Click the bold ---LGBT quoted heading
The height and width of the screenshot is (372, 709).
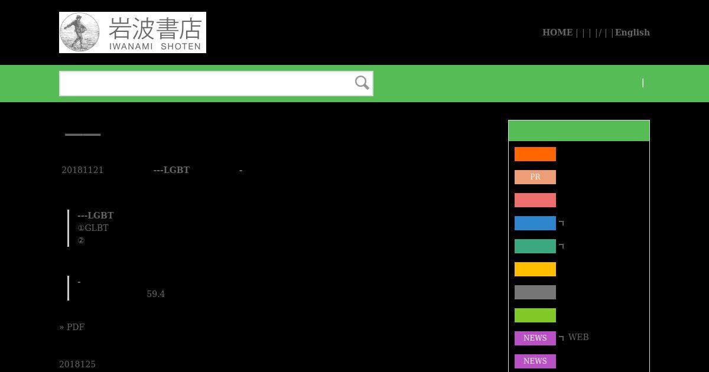point(96,216)
